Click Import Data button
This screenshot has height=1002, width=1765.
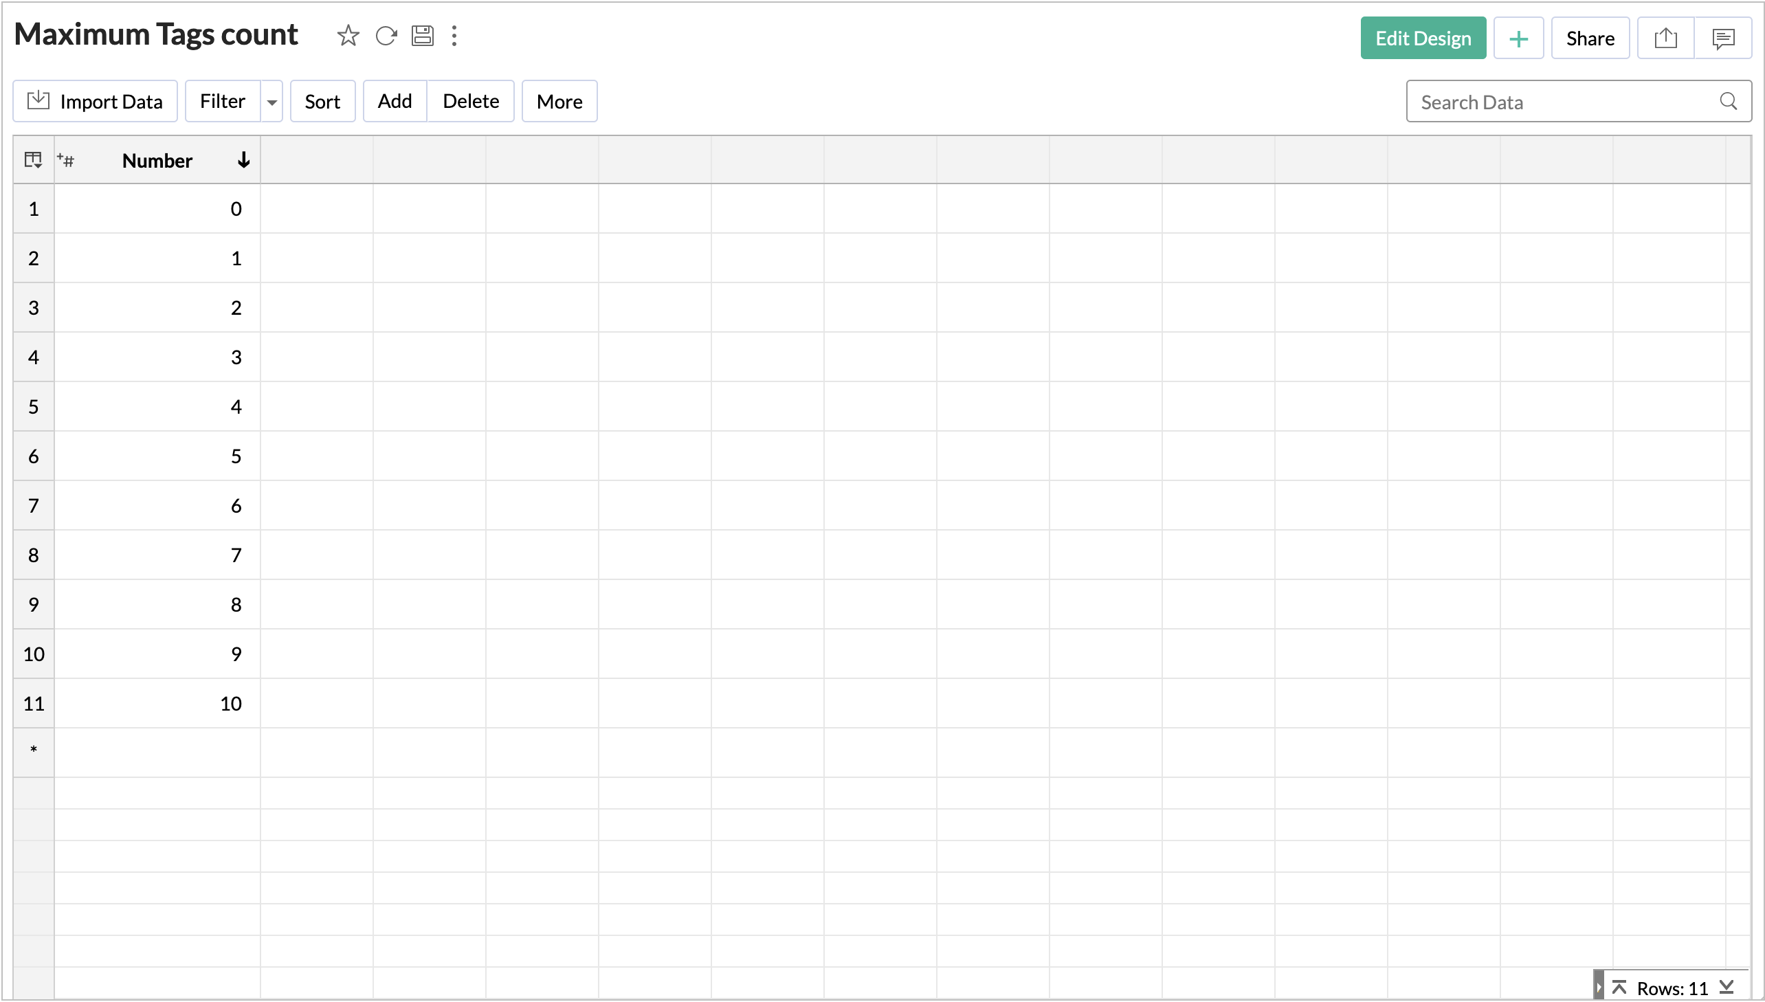click(x=95, y=102)
